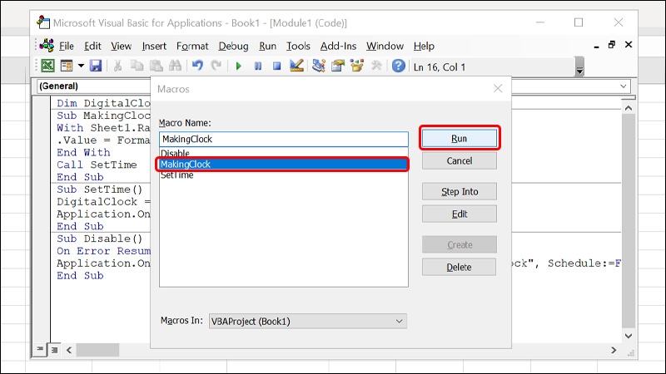Select the SetTime macro in the list
Image resolution: width=666 pixels, height=374 pixels.
coord(284,175)
